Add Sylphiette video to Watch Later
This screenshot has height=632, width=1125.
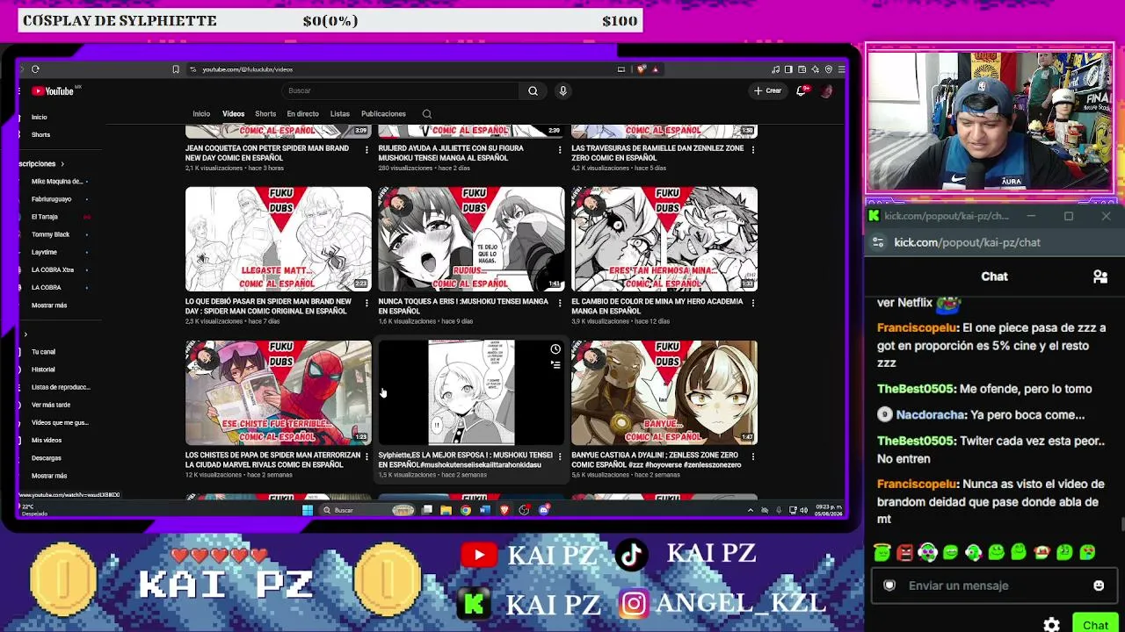click(x=555, y=349)
